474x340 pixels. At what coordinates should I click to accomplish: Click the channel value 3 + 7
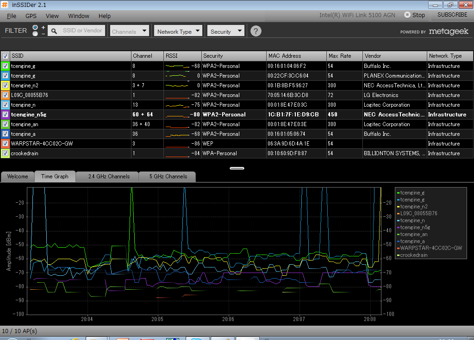(138, 85)
